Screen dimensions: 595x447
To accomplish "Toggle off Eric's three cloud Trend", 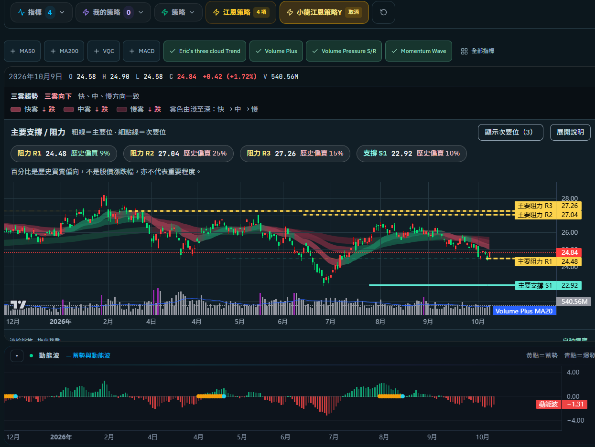I will (x=205, y=51).
